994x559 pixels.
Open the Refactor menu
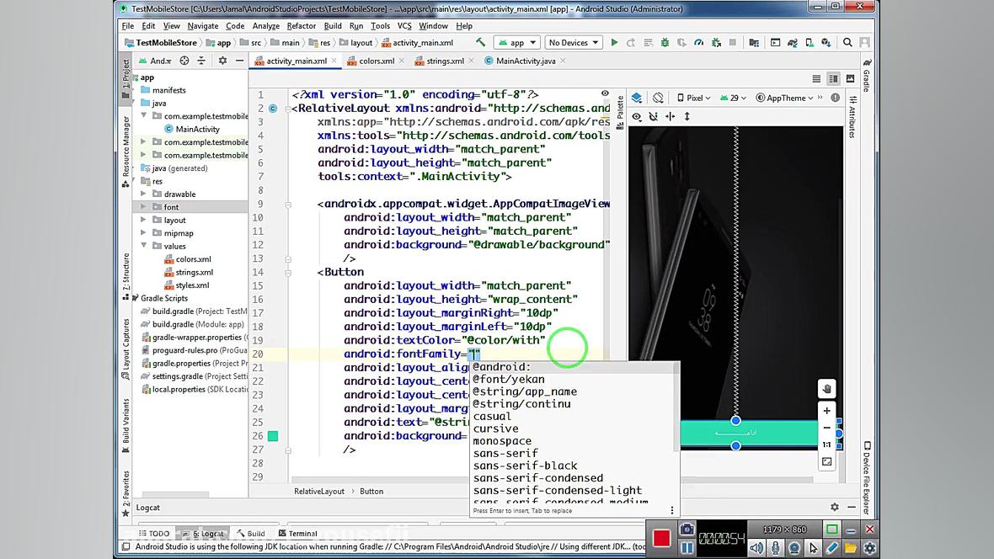301,26
